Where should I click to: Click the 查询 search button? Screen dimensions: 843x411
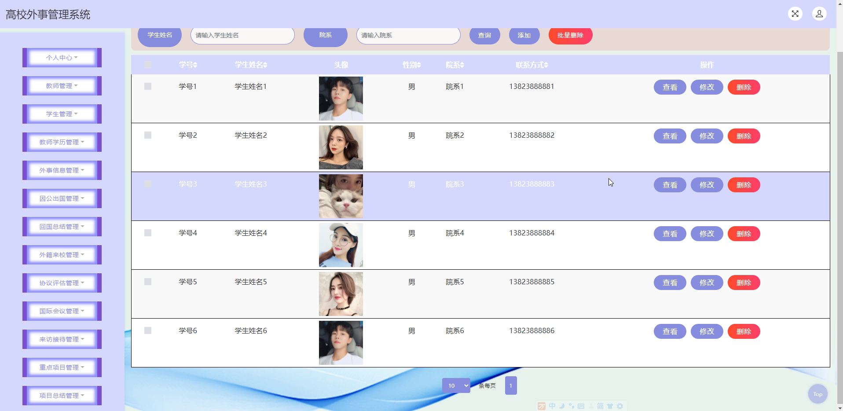[484, 35]
